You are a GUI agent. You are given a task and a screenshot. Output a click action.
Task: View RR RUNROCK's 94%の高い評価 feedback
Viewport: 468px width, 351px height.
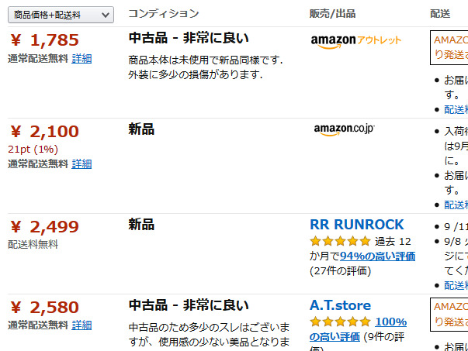[x=377, y=256]
